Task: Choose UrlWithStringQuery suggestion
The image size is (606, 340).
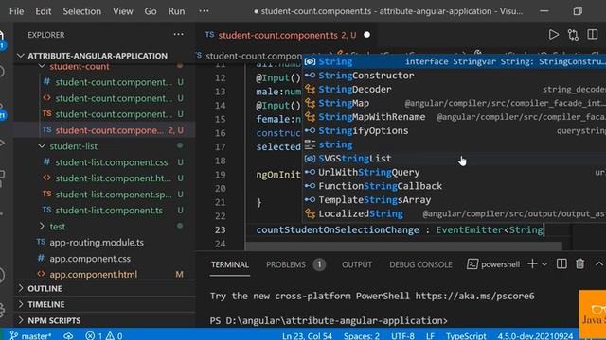Action: click(454, 172)
